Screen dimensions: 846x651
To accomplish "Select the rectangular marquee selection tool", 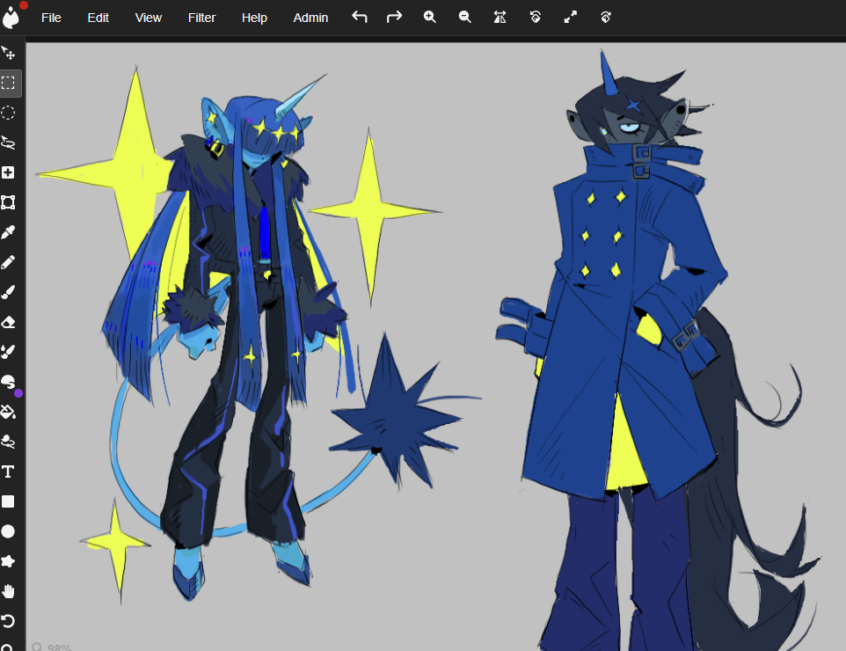I will click(x=9, y=84).
